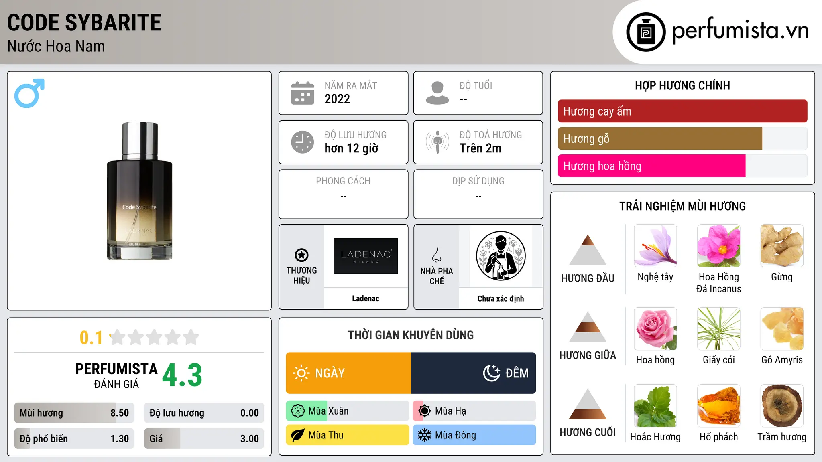
Task: Click the Độ phổ biến 1.30 rating bar
Action: tap(74, 438)
